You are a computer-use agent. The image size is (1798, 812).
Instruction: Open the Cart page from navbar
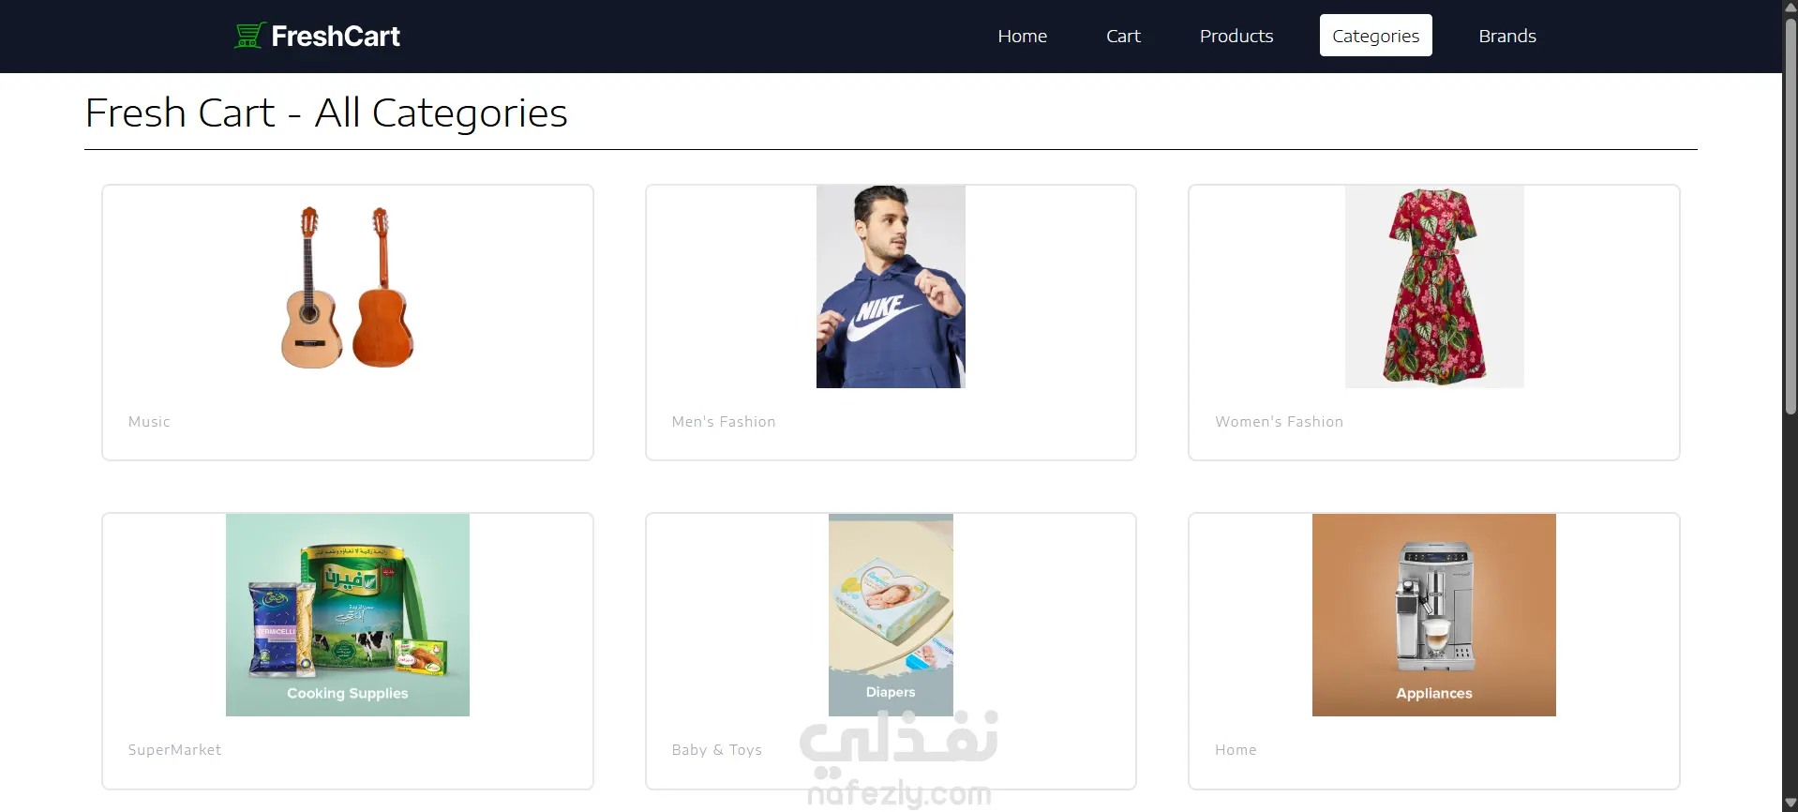click(x=1123, y=36)
